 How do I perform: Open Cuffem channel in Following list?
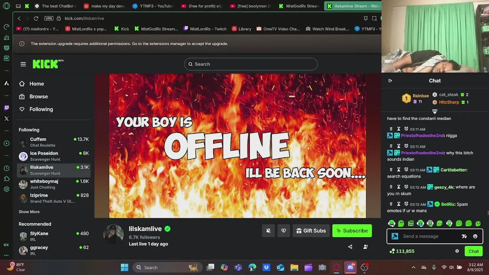click(54, 142)
